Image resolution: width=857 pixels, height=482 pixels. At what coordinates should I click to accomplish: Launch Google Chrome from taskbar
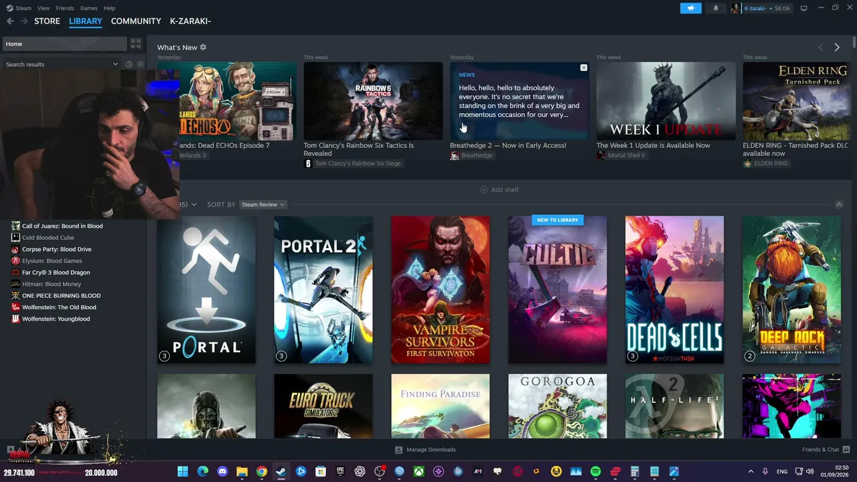pos(262,472)
